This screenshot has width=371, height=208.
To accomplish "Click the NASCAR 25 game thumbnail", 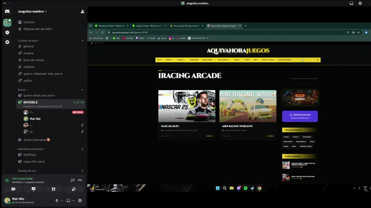I will pyautogui.click(x=187, y=106).
